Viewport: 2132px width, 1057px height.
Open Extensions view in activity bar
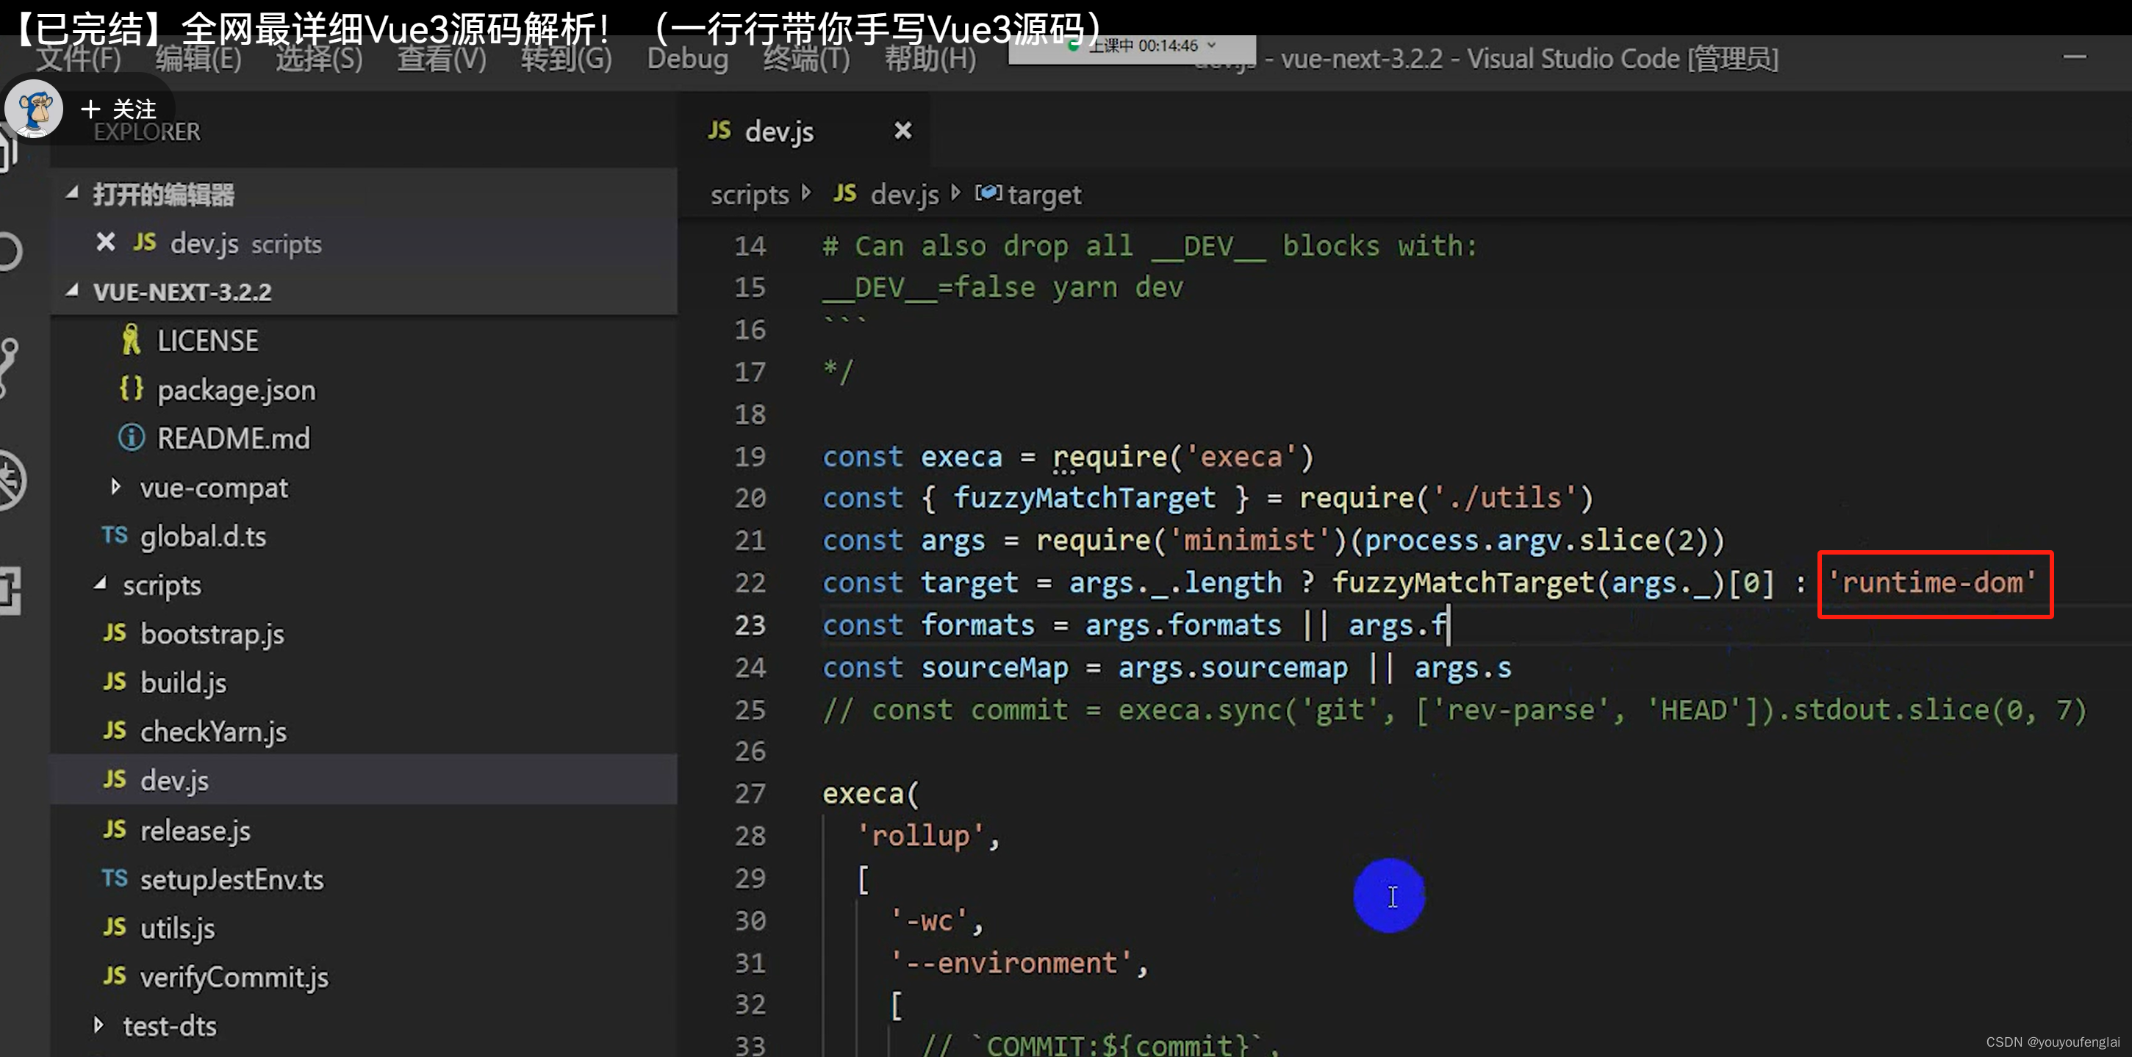pos(10,590)
